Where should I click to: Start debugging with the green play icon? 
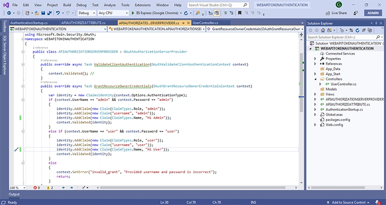[x=133, y=13]
